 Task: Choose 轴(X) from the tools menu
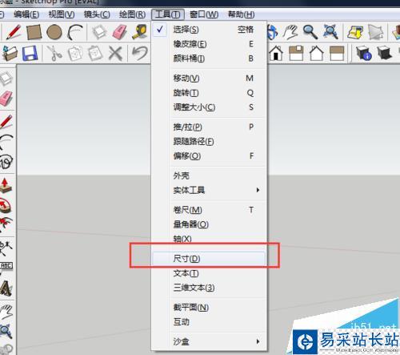click(209, 239)
